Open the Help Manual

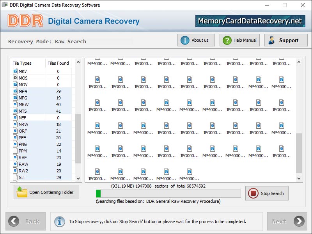(x=239, y=40)
